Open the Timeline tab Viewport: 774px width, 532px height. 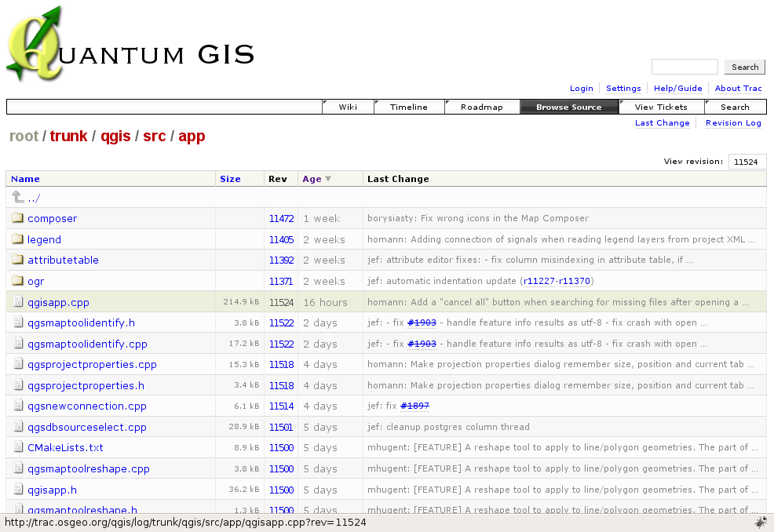point(409,107)
